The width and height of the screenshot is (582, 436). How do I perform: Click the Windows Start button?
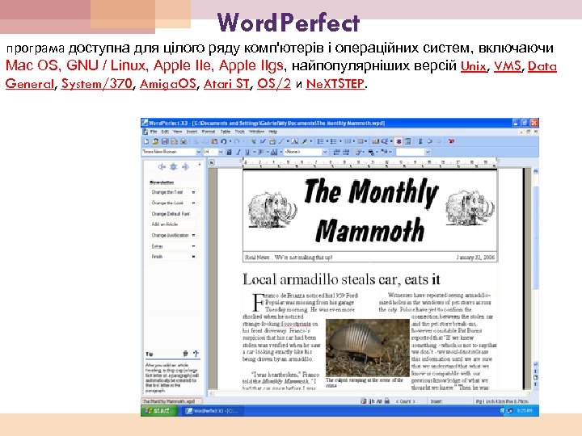click(x=159, y=411)
